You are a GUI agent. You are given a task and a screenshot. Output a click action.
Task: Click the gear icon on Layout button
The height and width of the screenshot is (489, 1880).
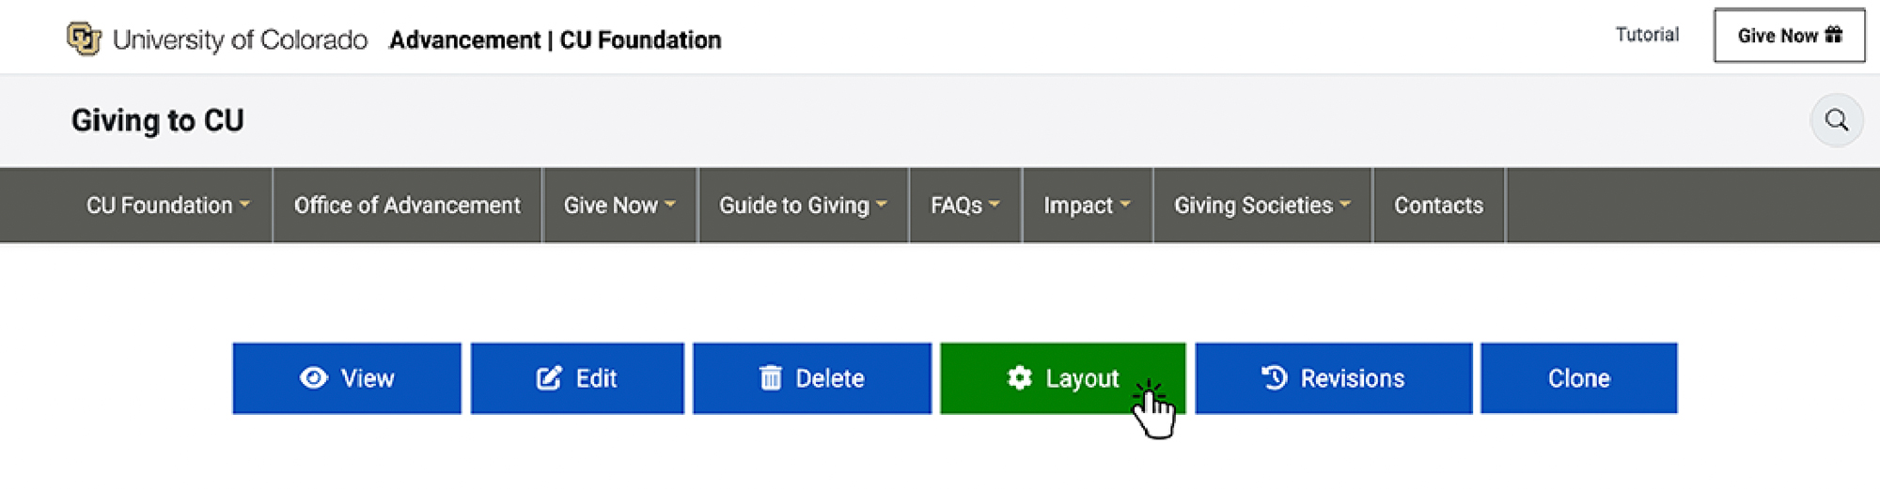1019,378
